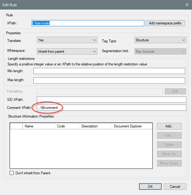Click the Code column header
192x195 pixels.
67,126
